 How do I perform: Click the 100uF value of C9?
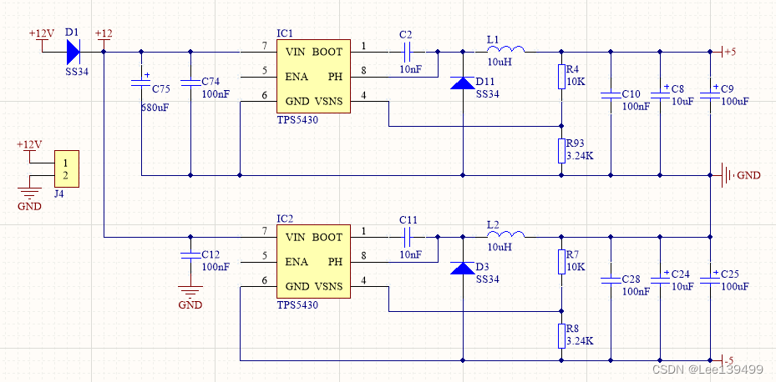click(x=735, y=101)
